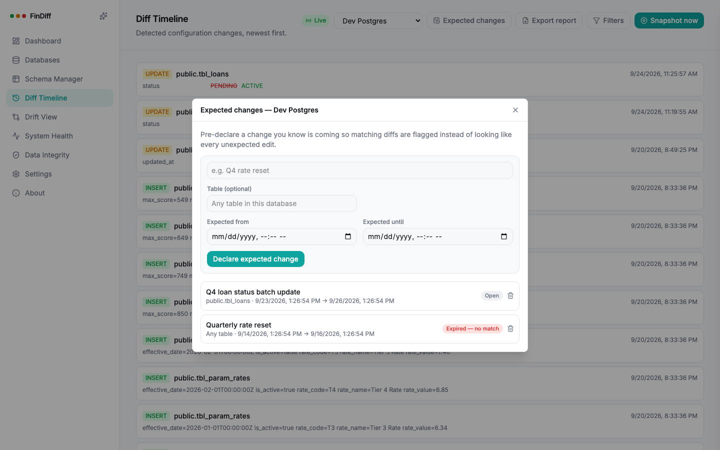Open System Health page

(x=59, y=136)
